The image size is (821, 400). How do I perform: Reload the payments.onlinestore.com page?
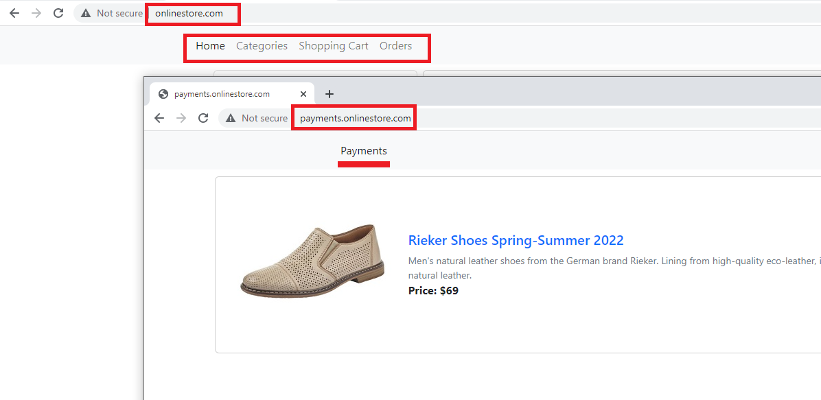pyautogui.click(x=203, y=118)
